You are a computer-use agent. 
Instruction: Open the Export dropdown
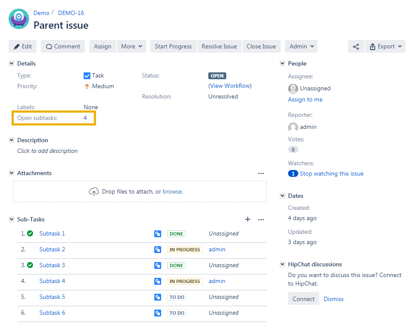coord(385,46)
